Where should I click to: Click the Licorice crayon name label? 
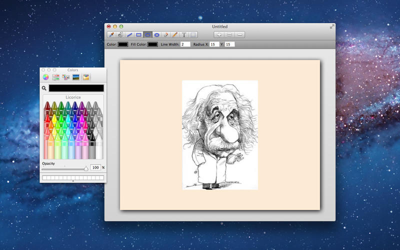[73, 97]
